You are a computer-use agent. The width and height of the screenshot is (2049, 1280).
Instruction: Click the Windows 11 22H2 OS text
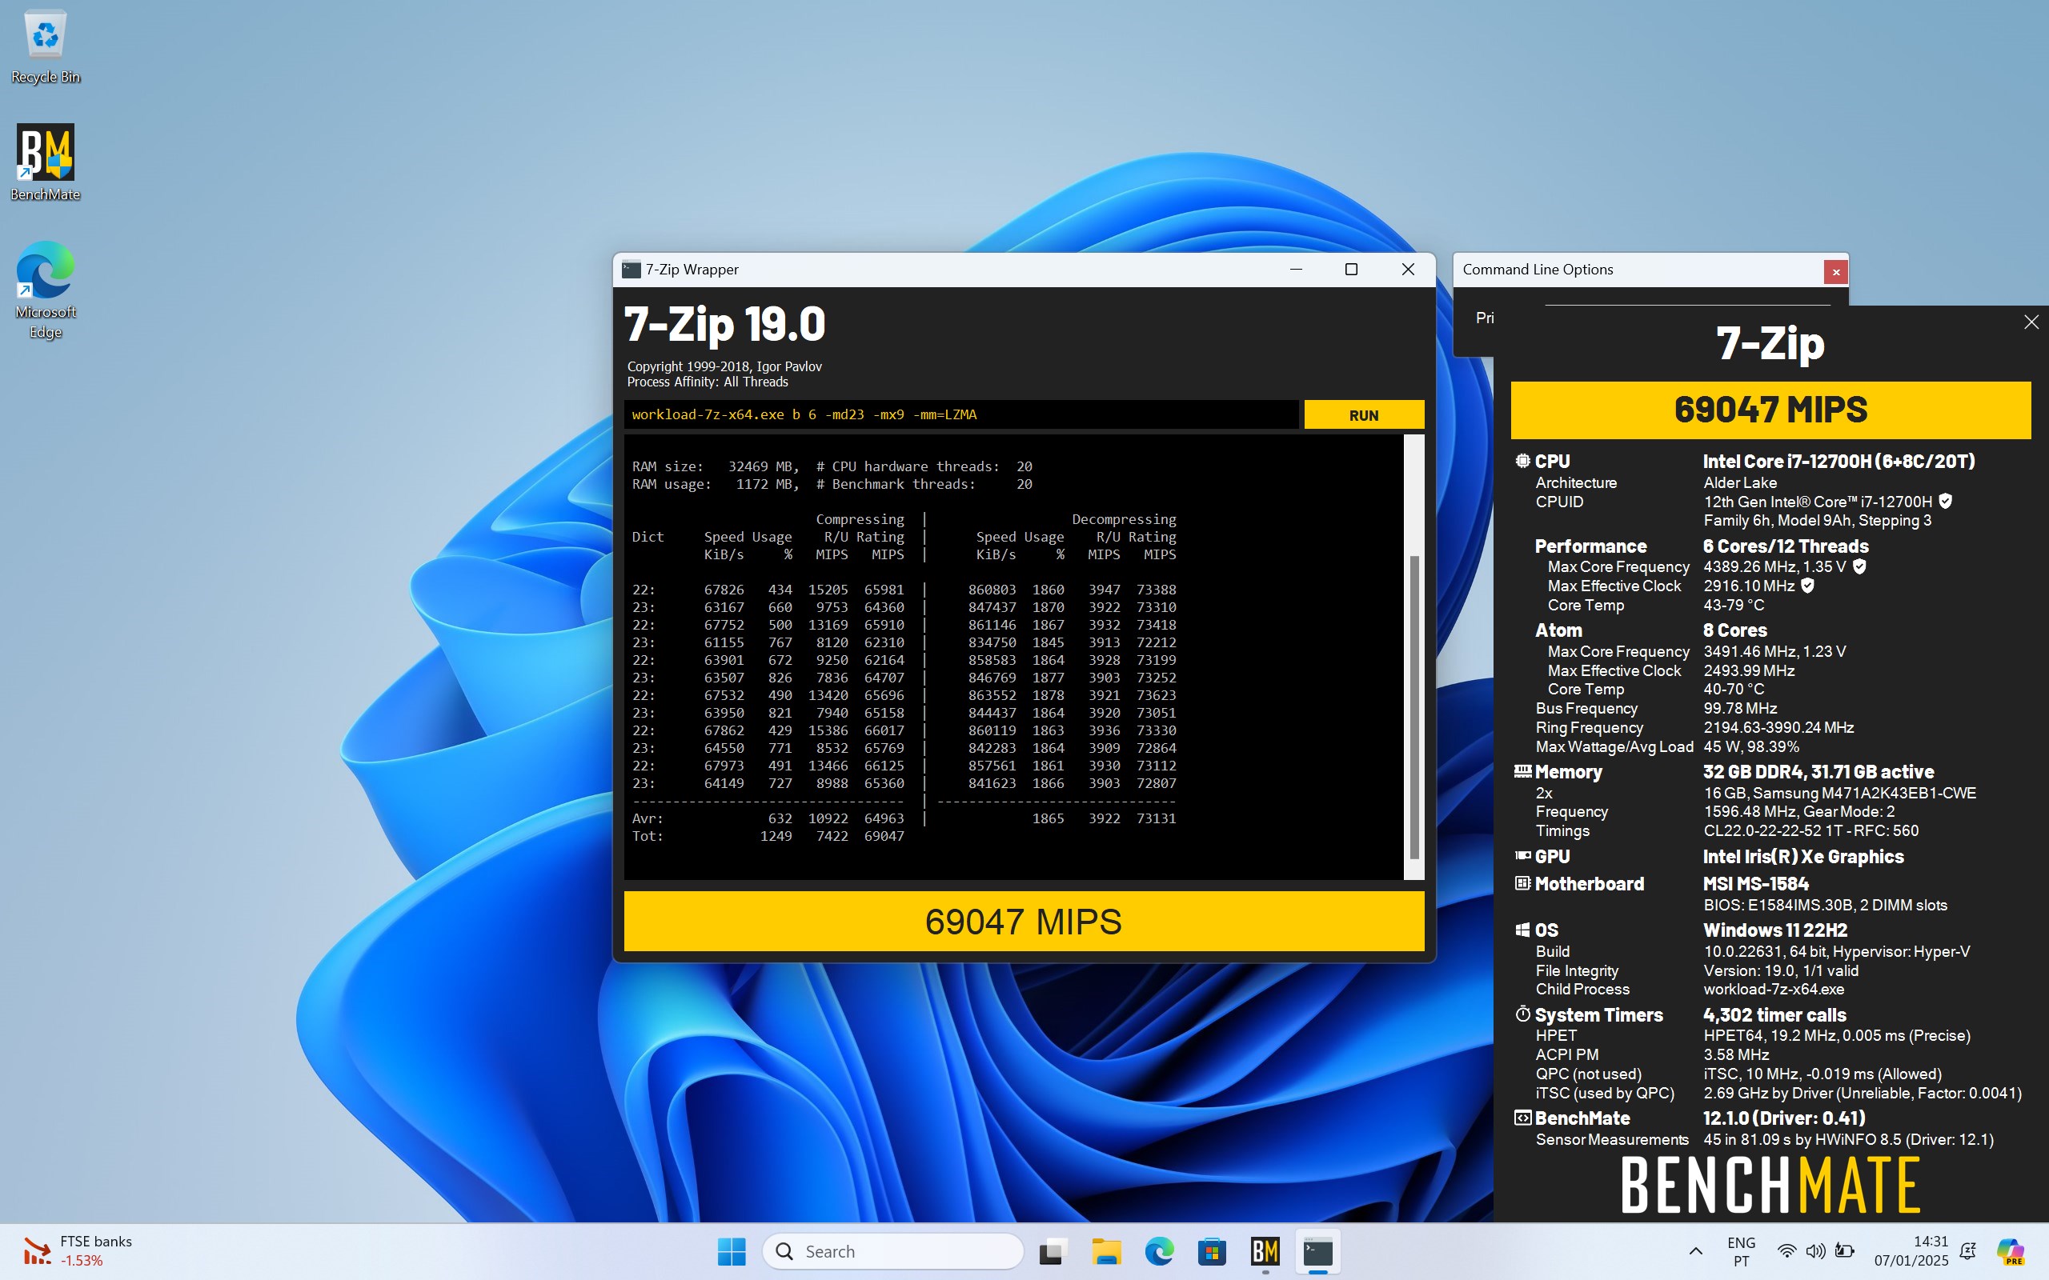[x=1774, y=930]
